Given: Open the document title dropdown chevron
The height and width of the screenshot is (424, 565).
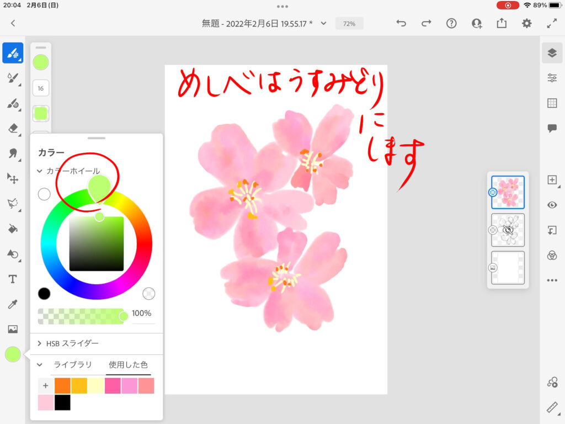Looking at the screenshot, I should point(324,23).
